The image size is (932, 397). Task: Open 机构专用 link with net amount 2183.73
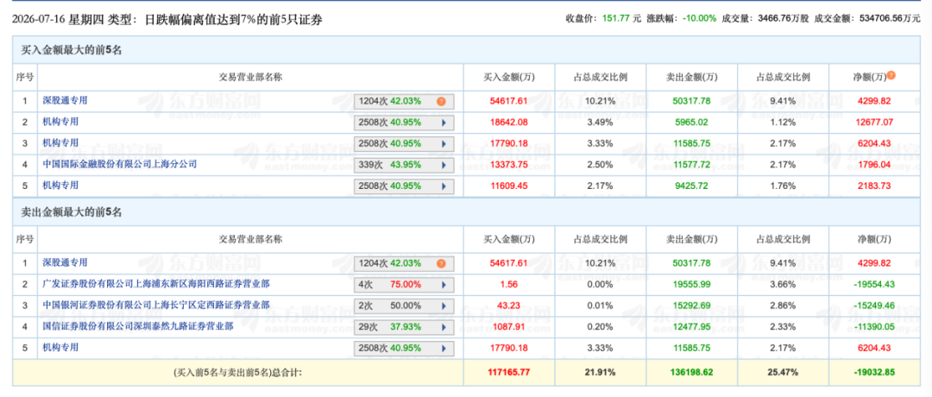60,186
